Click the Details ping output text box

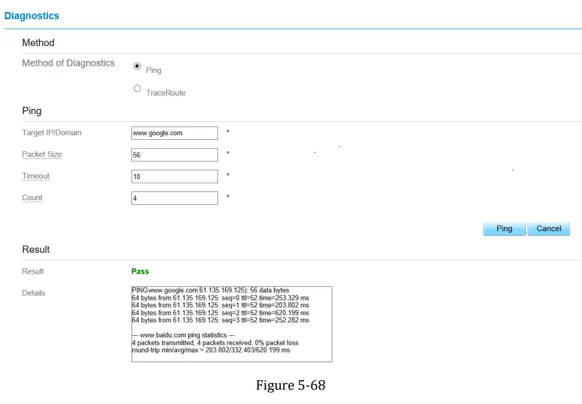[x=232, y=324]
